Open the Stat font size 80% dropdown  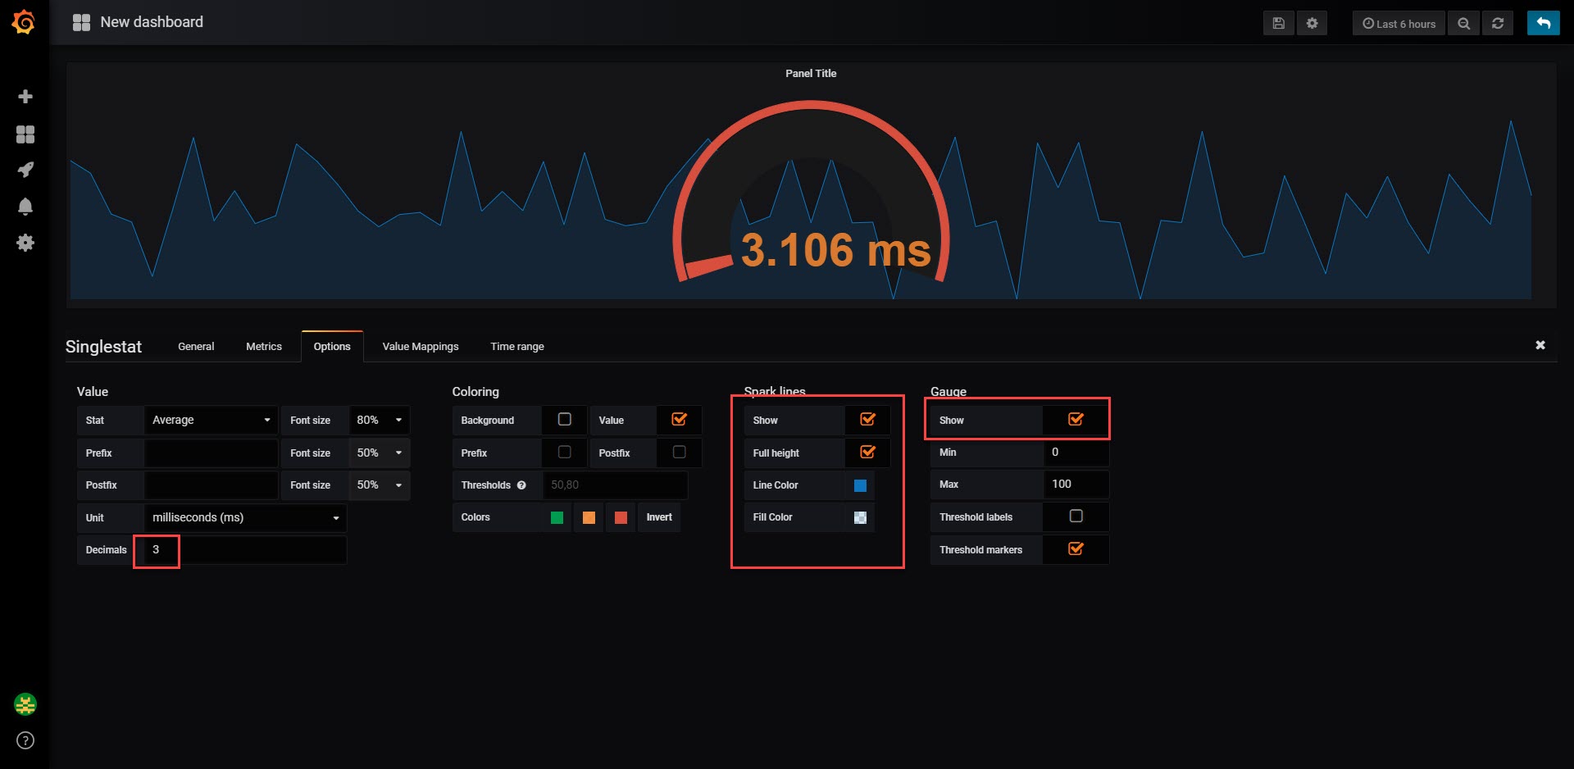coord(379,420)
